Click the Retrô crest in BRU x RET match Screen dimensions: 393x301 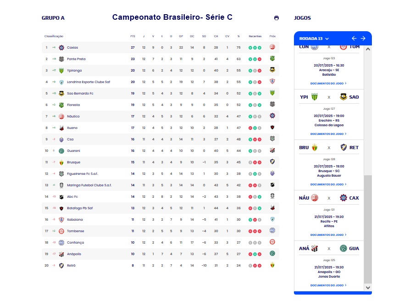(343, 147)
